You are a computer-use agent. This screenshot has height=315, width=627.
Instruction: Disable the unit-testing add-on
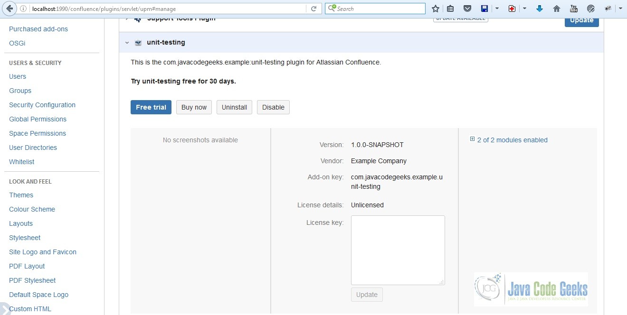pos(273,107)
